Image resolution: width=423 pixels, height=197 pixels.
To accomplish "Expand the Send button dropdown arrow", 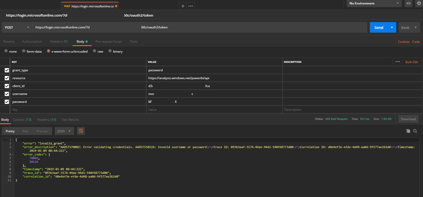I will [x=392, y=27].
